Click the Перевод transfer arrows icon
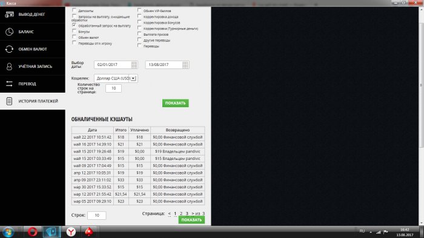Image resolution: width=424 pixels, height=238 pixels. [x=9, y=84]
